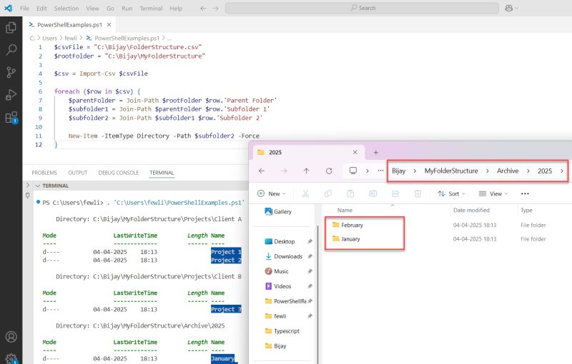The image size is (572, 364).
Task: Click the Copy icon in File Explorer toolbar
Action: click(328, 193)
